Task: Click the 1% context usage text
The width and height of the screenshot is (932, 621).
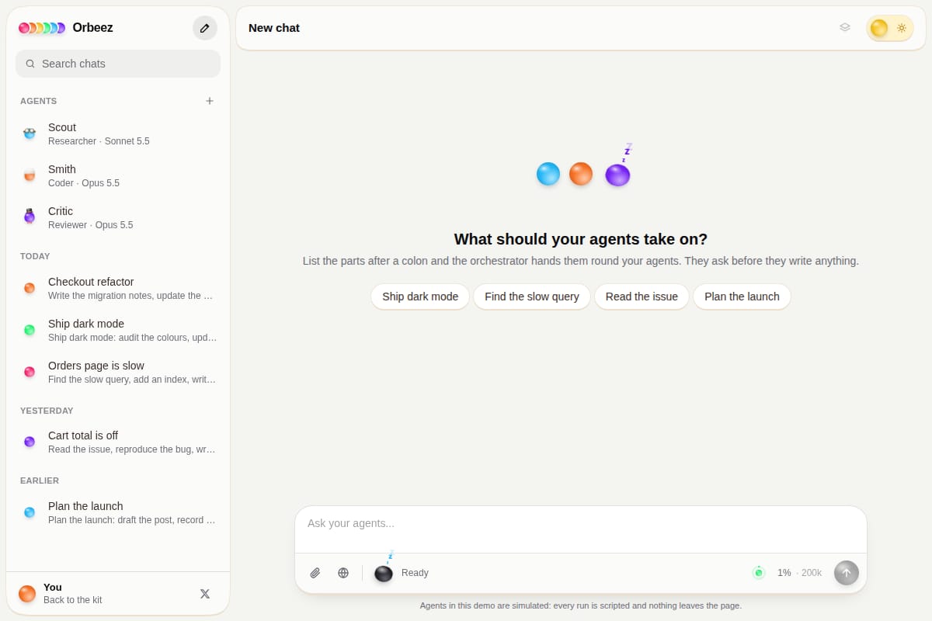Action: click(x=784, y=573)
